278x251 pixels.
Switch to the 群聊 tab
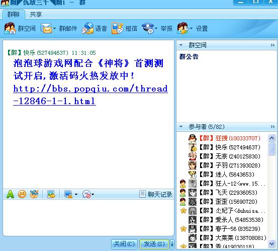point(13,15)
